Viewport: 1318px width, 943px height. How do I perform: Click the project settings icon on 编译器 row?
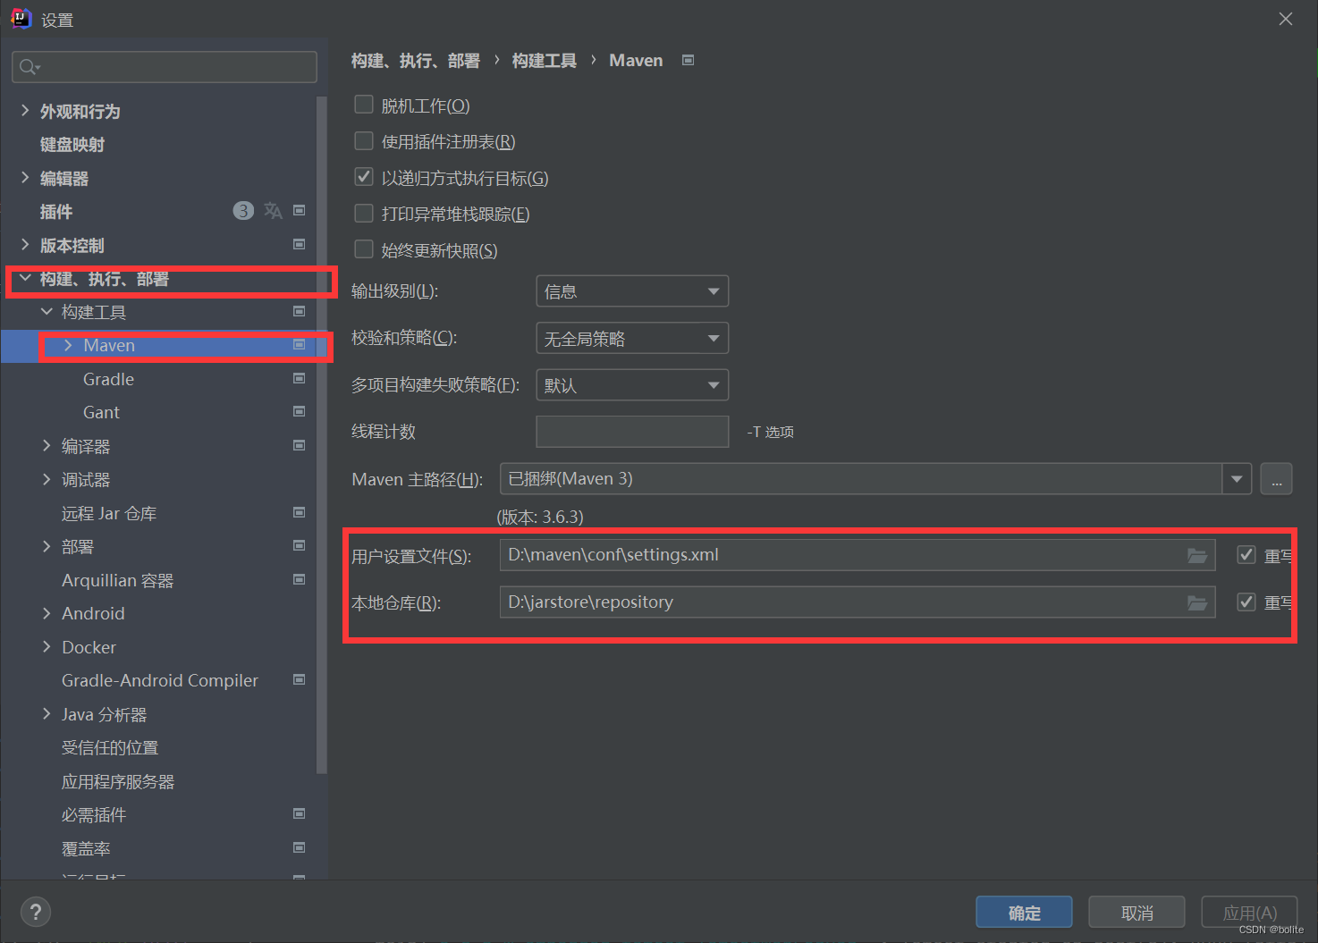coord(300,445)
